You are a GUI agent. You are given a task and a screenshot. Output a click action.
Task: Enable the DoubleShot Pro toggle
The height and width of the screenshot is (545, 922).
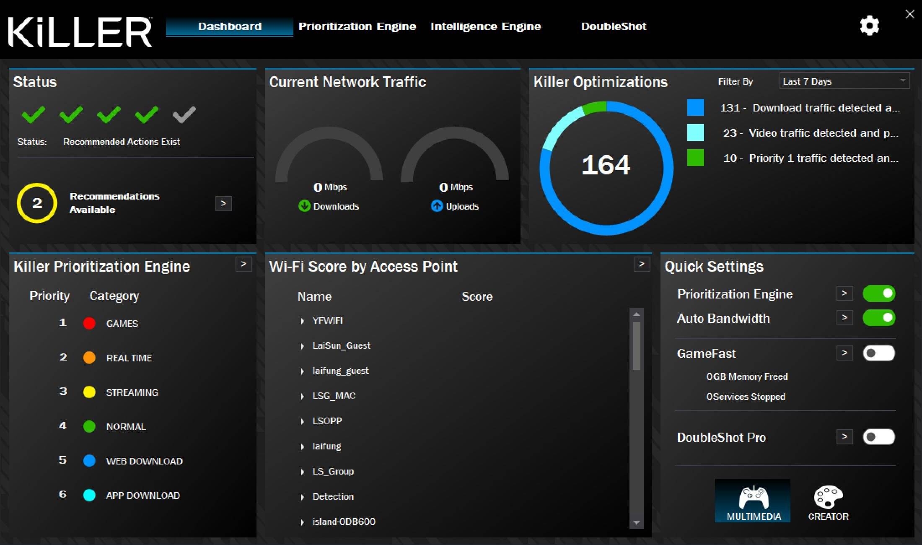coord(879,437)
